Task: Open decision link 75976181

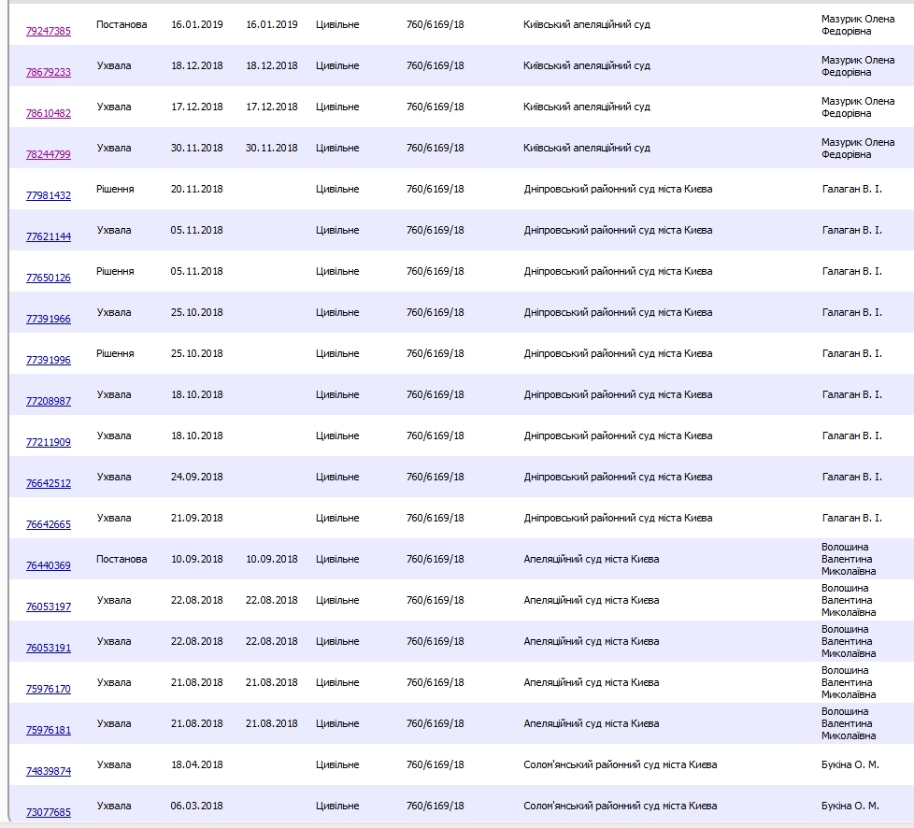Action: click(x=49, y=730)
